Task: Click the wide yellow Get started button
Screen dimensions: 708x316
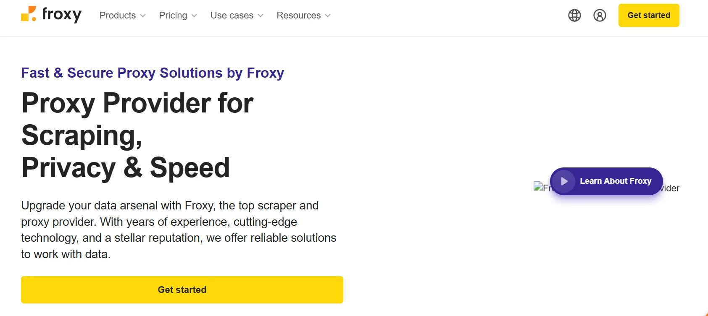Action: point(182,290)
